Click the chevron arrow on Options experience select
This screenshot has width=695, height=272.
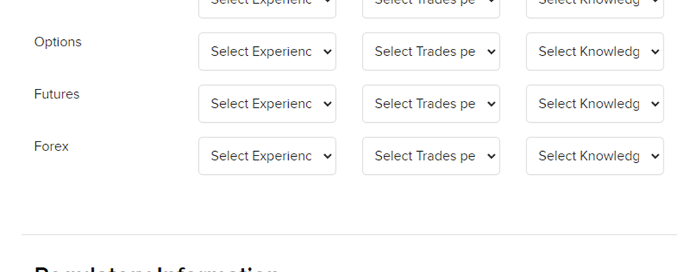327,51
